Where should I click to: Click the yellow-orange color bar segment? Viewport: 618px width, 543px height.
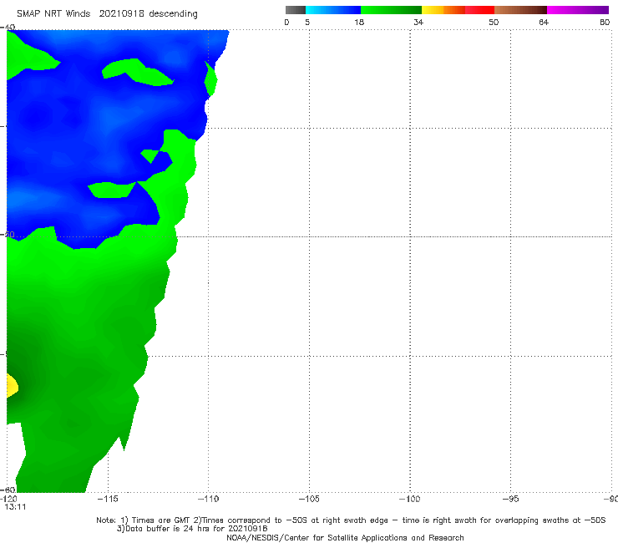click(443, 10)
